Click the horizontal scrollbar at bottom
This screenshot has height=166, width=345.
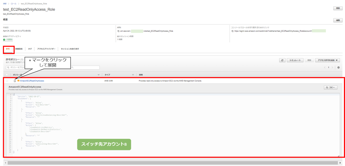(x=172, y=163)
